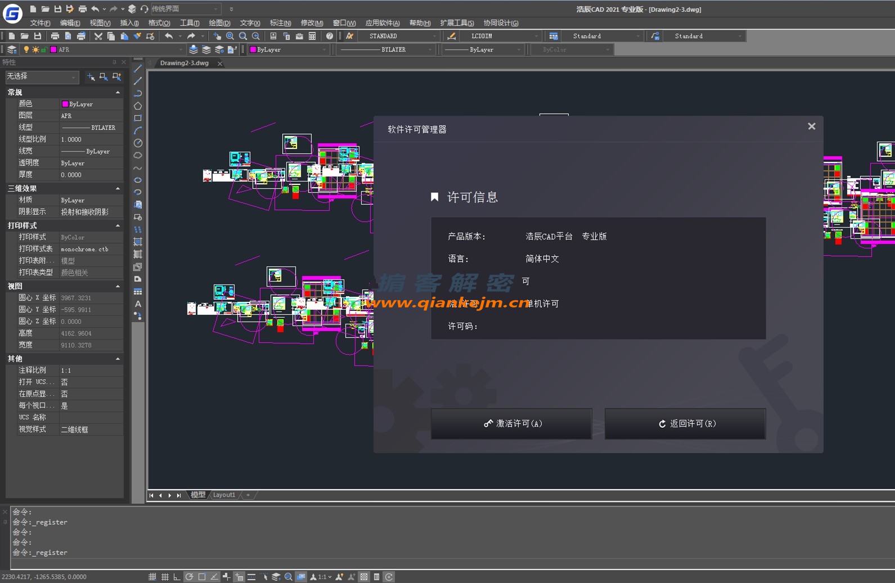The image size is (895, 583).
Task: Select the Line draw tool
Action: (138, 69)
